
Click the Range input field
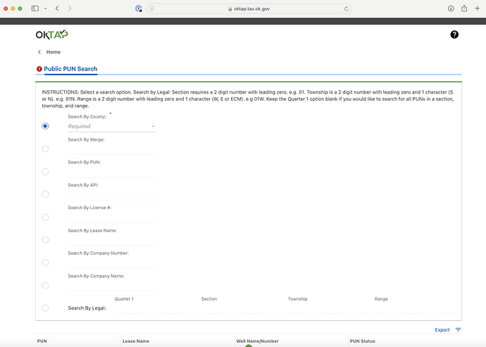415,308
